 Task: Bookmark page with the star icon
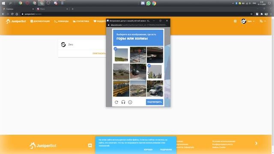[251, 14]
